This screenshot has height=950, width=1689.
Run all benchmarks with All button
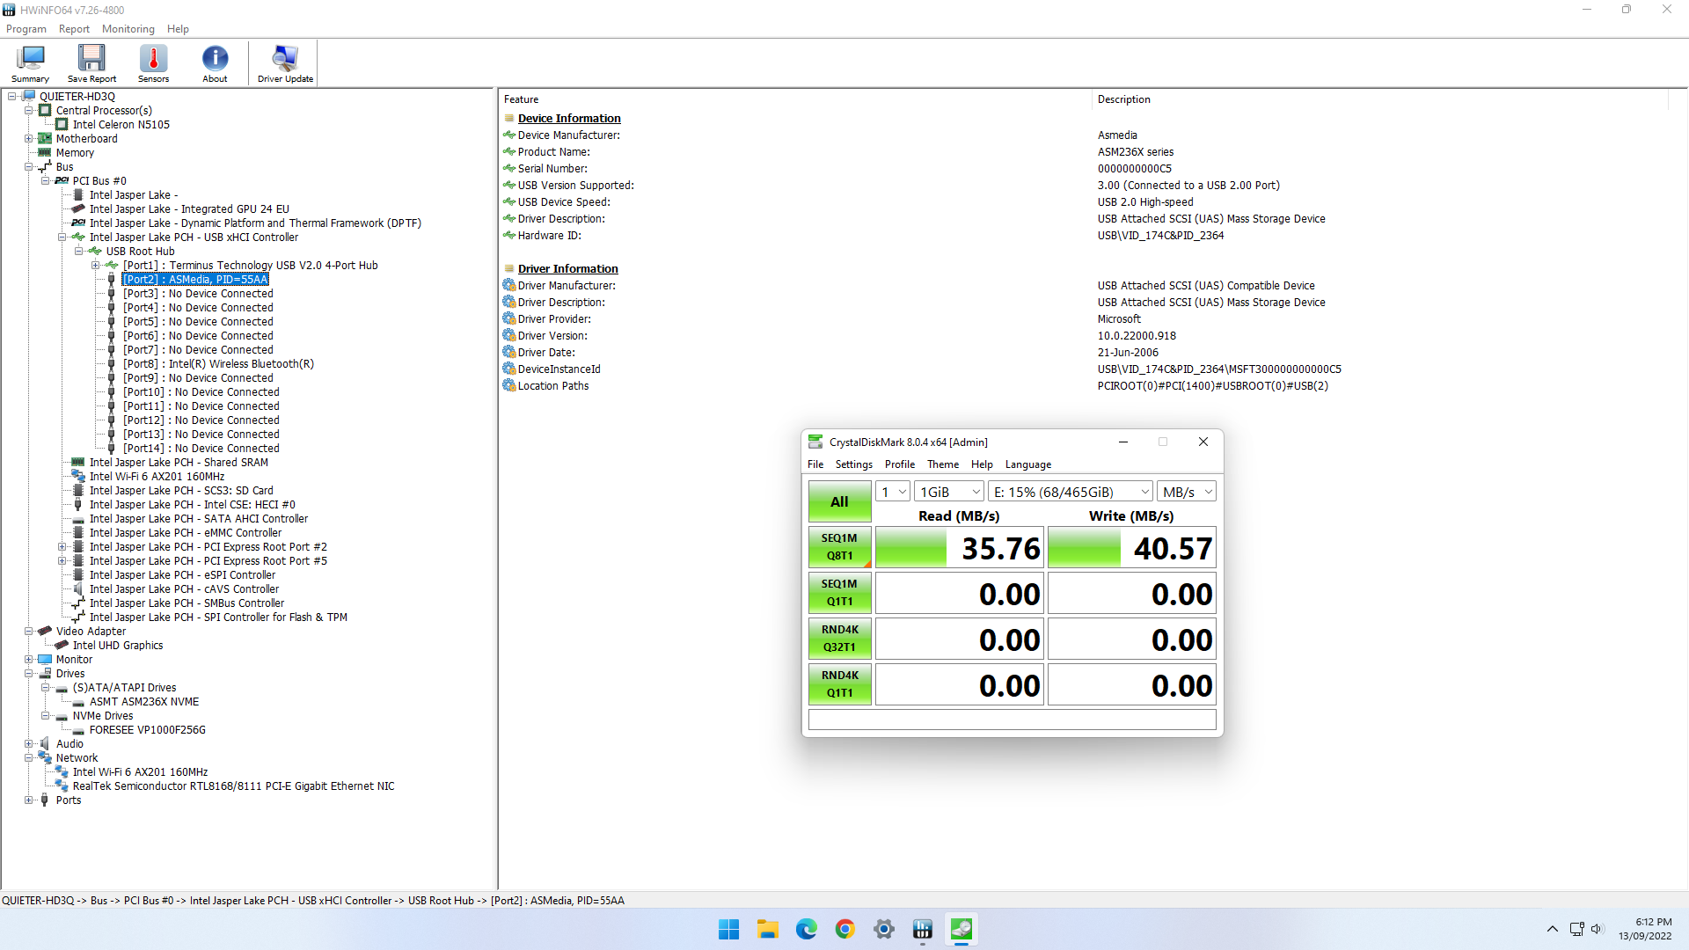point(839,501)
